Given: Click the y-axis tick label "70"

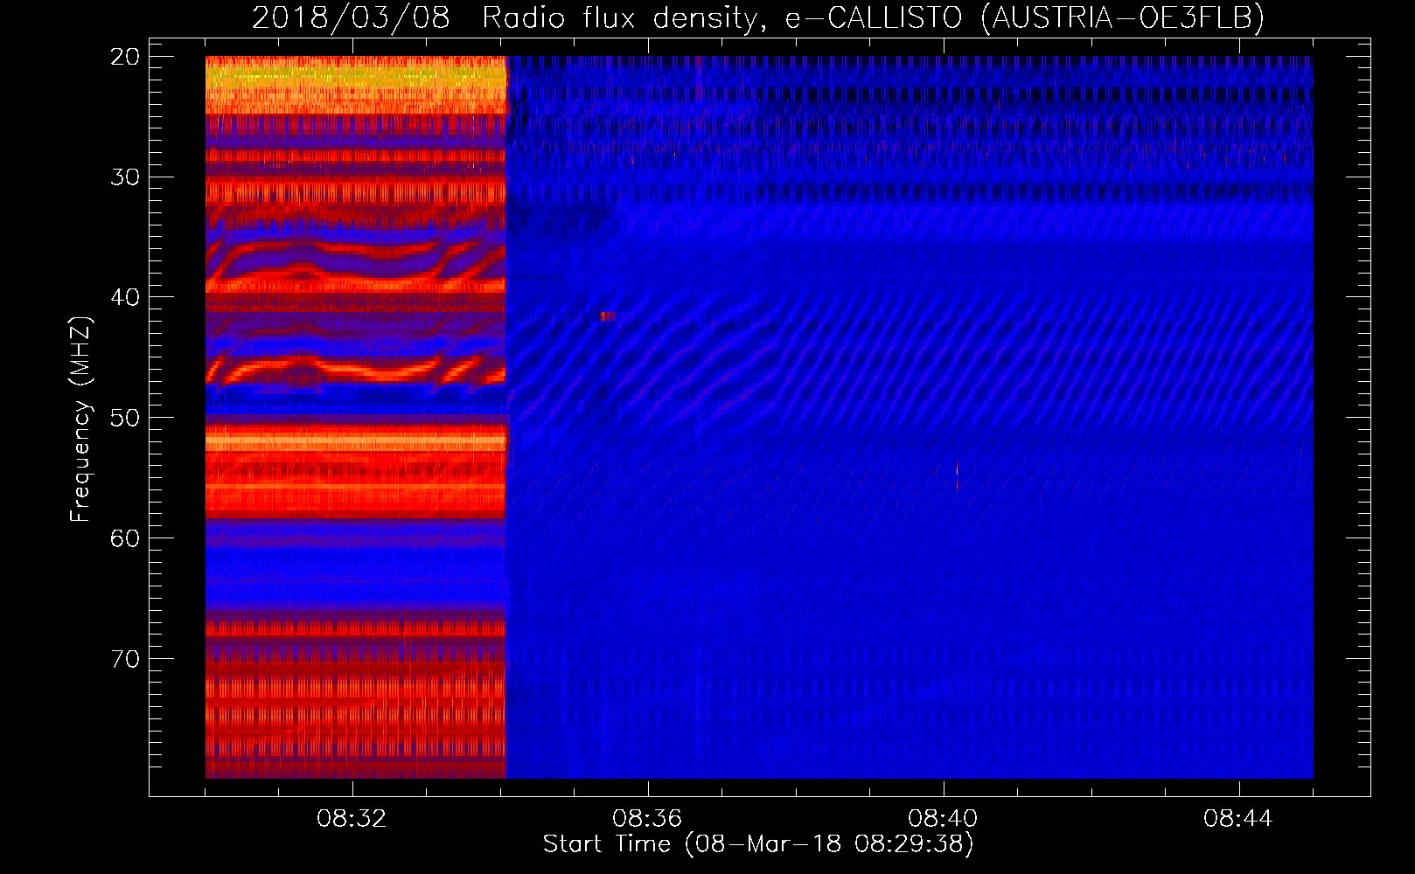Looking at the screenshot, I should (126, 658).
